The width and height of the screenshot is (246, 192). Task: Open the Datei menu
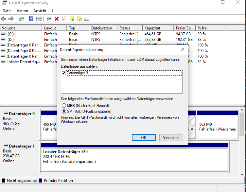click(7, 11)
